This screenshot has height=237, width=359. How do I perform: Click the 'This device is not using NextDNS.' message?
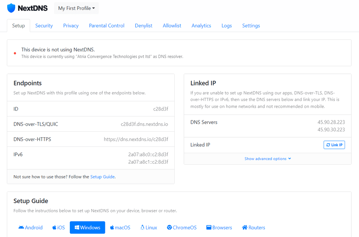58,50
